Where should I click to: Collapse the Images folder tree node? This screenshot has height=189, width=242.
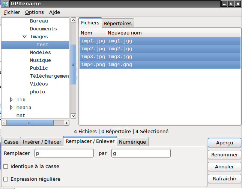tap(24, 37)
